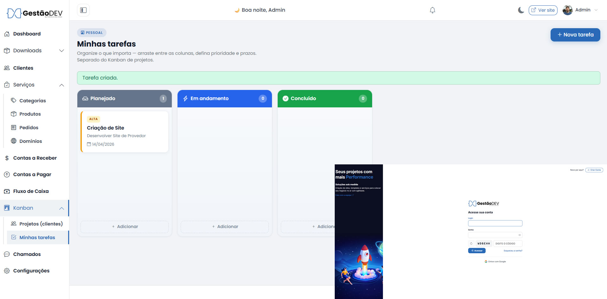The height and width of the screenshot is (299, 607).
Task: Collapse the Serviços submenu
Action: pos(61,85)
